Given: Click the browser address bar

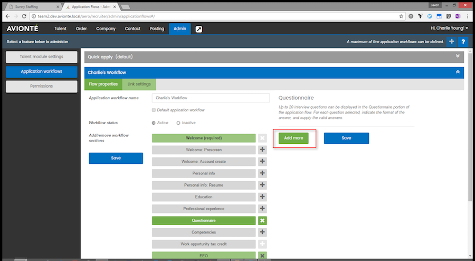Looking at the screenshot, I should pos(216,16).
